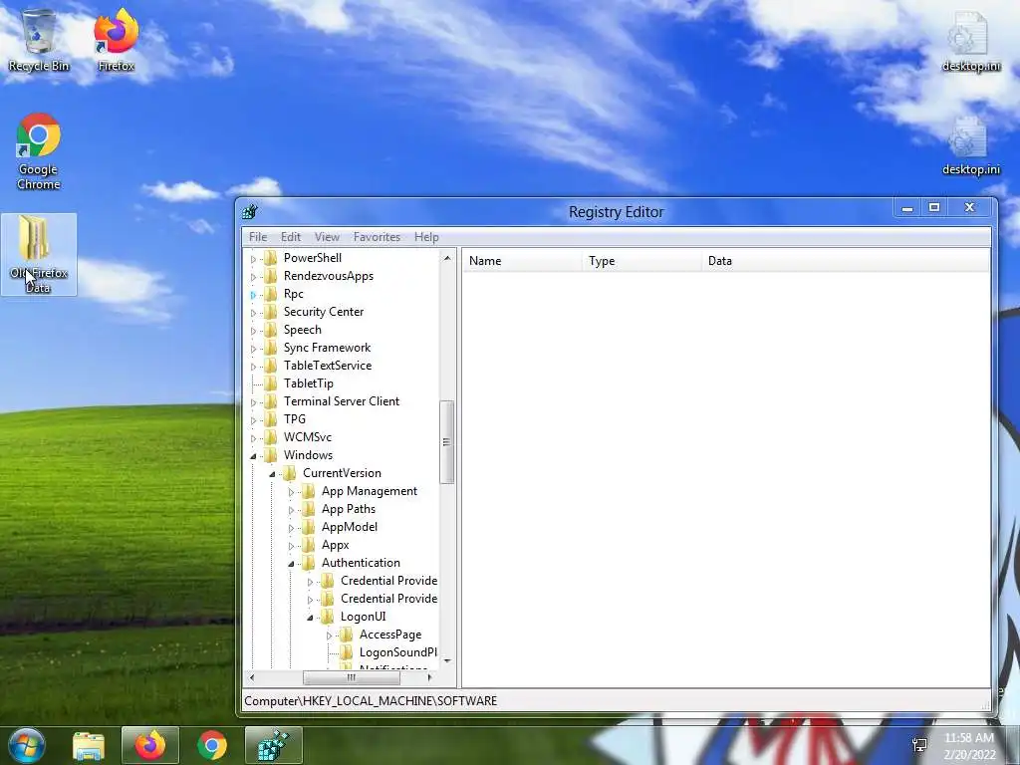
Task: Click the tree horizontal scroll left arrow
Action: tap(252, 677)
